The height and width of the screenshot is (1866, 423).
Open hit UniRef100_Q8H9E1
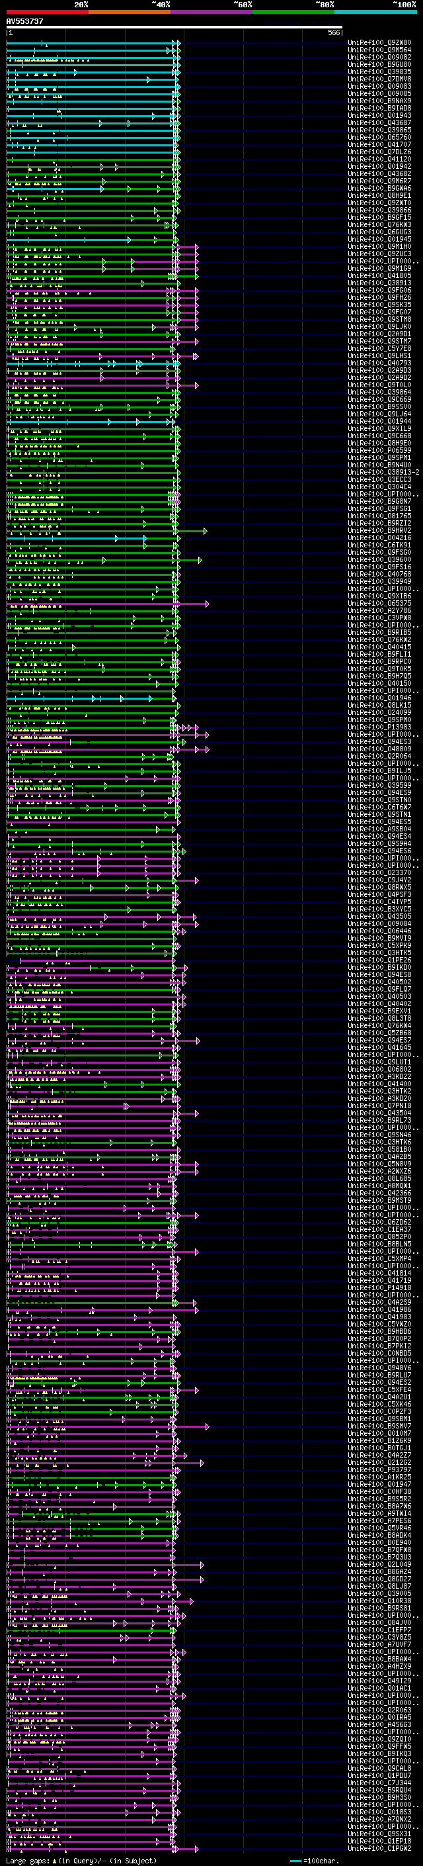click(x=379, y=195)
